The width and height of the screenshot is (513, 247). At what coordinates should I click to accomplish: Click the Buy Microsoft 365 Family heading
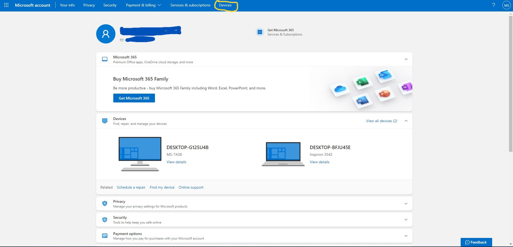pos(141,79)
